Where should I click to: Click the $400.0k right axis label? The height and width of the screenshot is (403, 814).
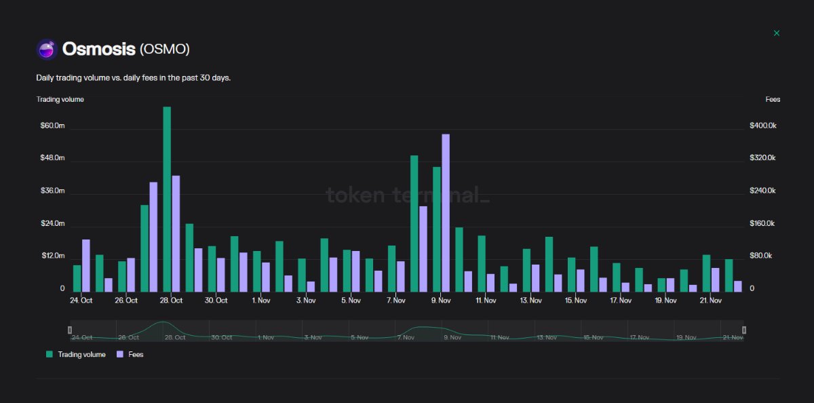click(762, 126)
